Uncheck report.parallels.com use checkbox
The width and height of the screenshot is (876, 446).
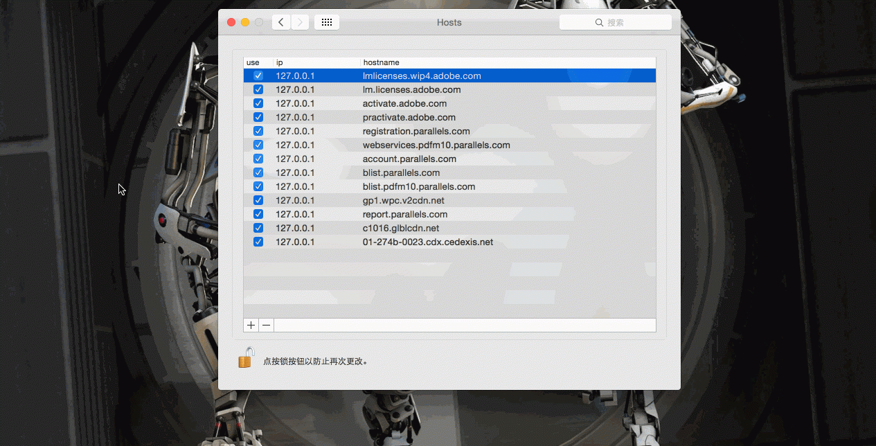258,213
